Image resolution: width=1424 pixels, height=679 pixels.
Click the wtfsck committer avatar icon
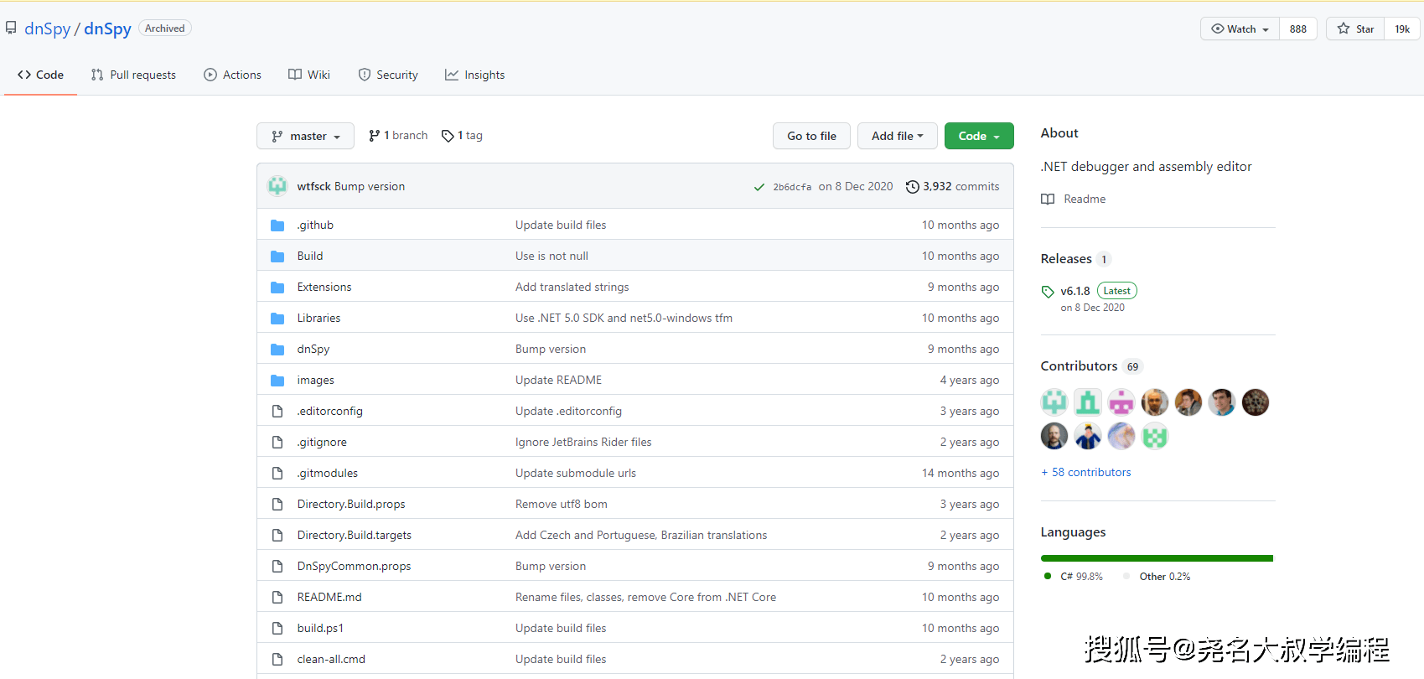point(277,186)
